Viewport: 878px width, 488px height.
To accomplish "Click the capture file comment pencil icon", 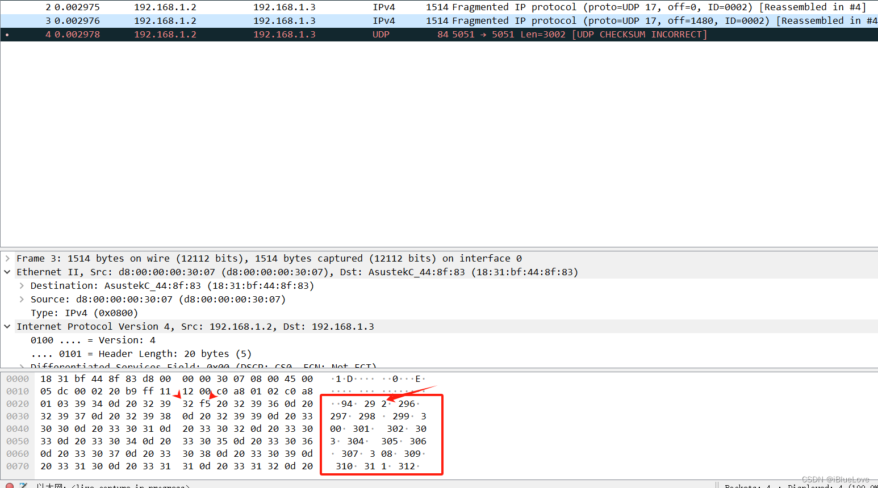I will coord(23,486).
